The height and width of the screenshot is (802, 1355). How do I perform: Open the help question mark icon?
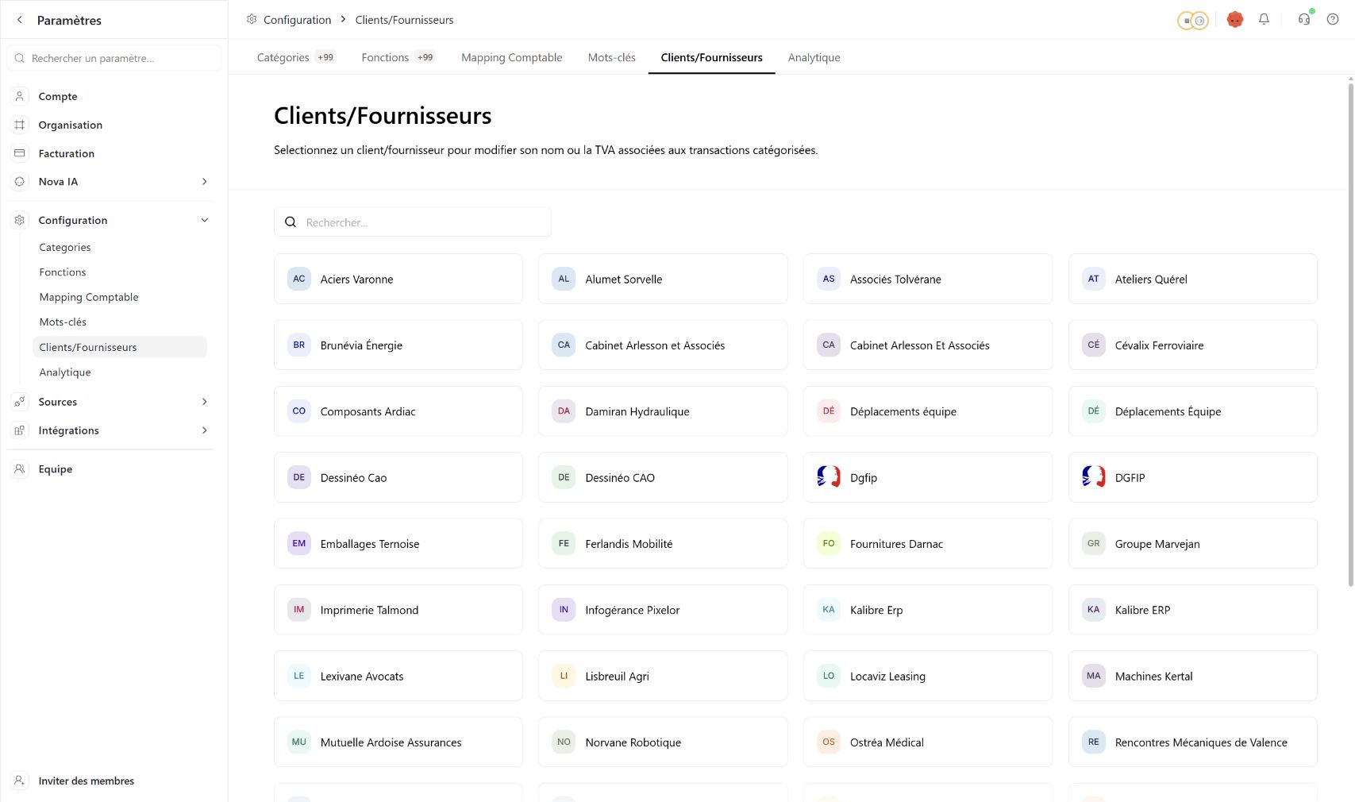[x=1333, y=19]
